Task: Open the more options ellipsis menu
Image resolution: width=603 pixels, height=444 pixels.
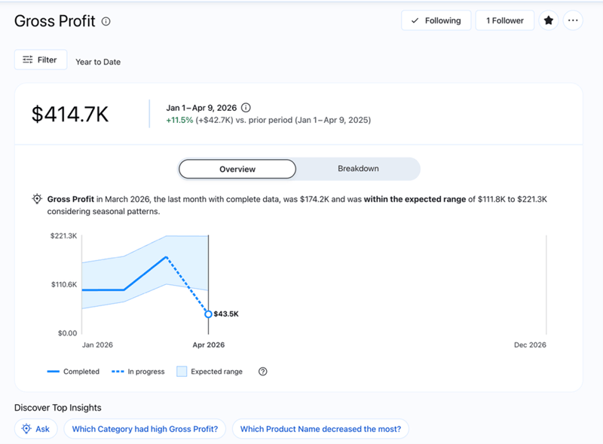Action: (573, 20)
